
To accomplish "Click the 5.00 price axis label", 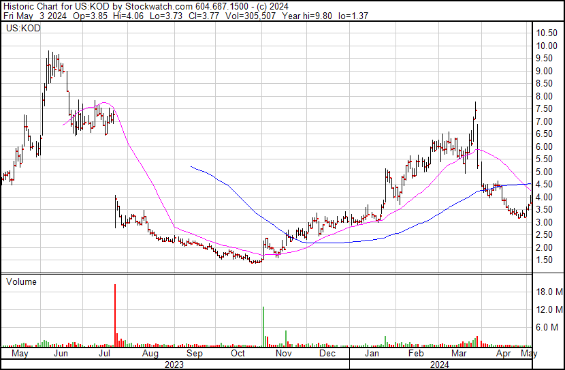I will (544, 172).
